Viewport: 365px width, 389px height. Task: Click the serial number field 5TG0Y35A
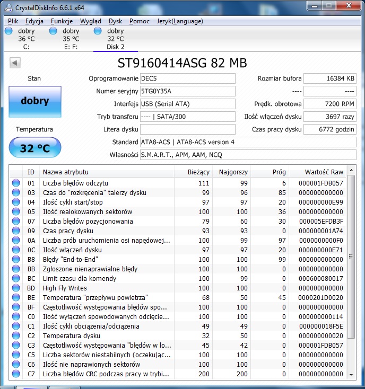[x=188, y=91]
